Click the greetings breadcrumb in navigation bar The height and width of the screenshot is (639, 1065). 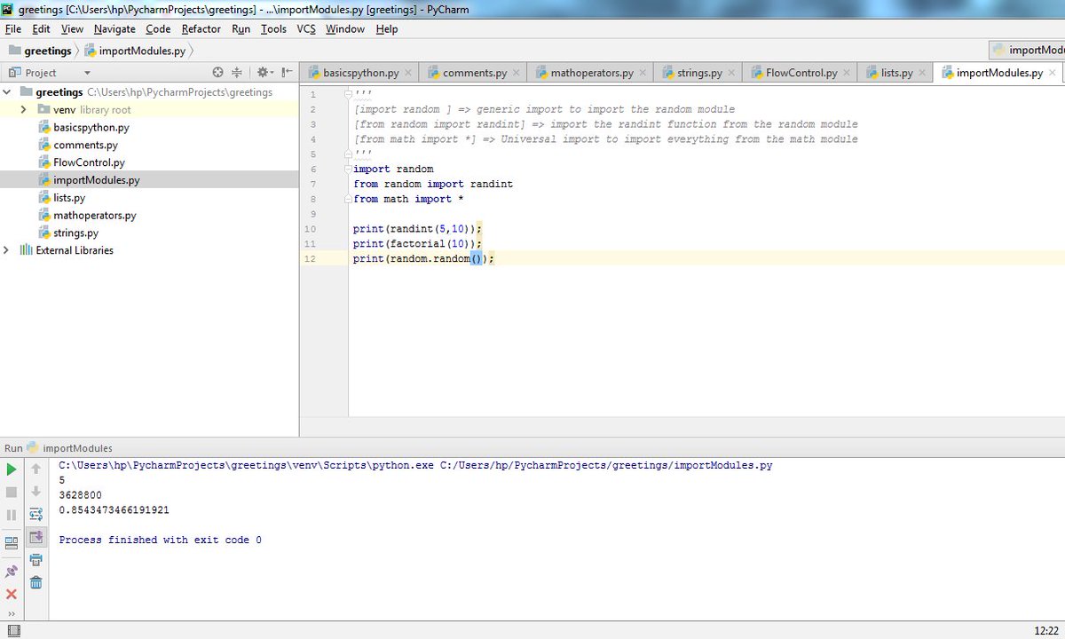pos(40,51)
